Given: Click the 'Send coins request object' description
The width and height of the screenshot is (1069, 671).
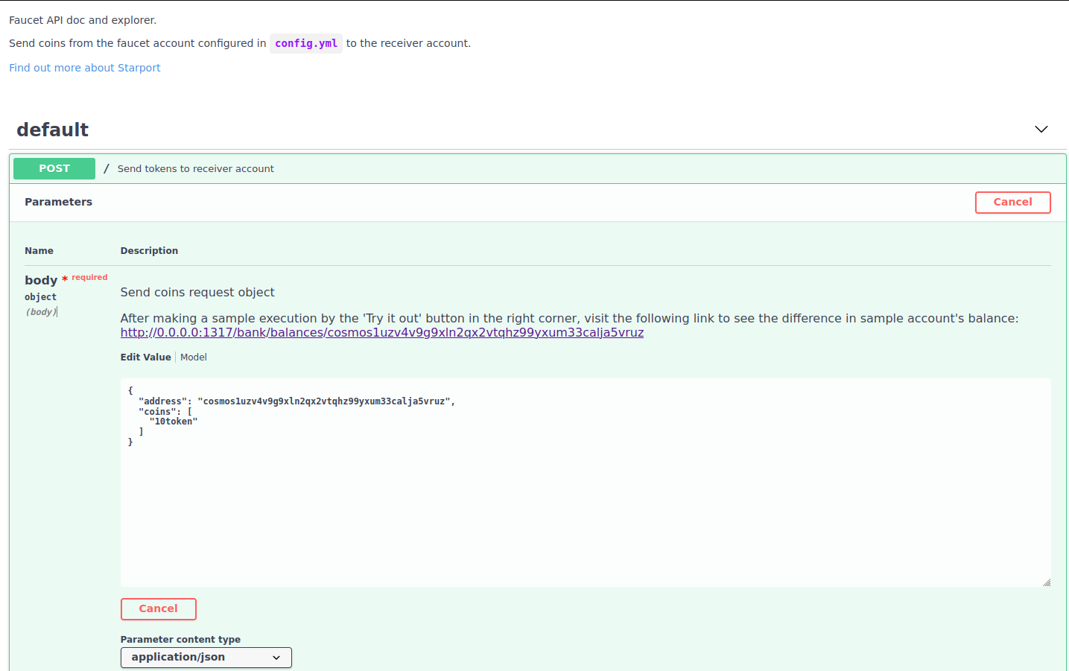Looking at the screenshot, I should (x=197, y=293).
